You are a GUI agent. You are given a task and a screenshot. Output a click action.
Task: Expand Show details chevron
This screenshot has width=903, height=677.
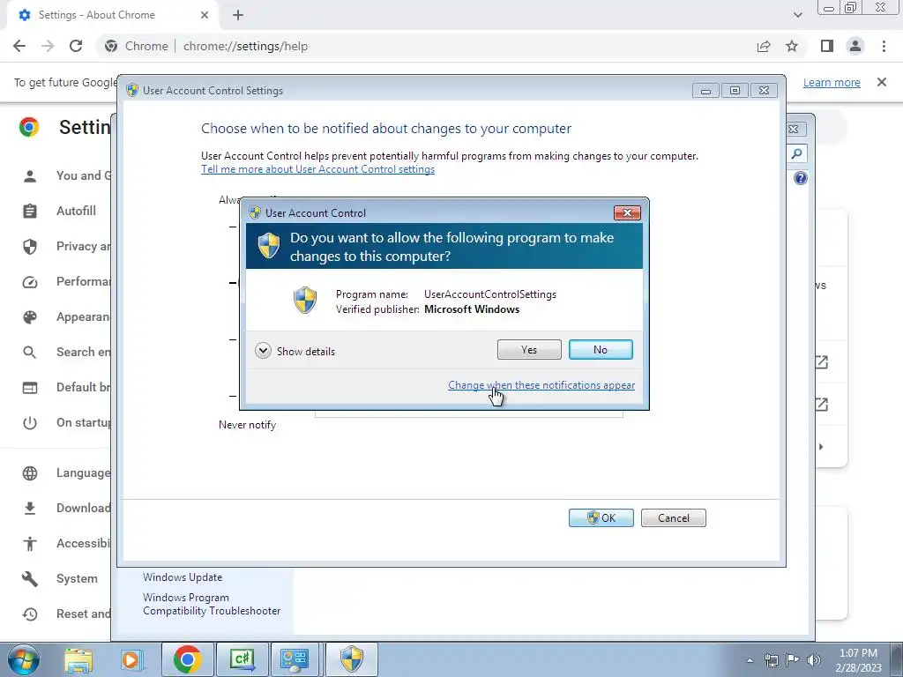point(263,351)
